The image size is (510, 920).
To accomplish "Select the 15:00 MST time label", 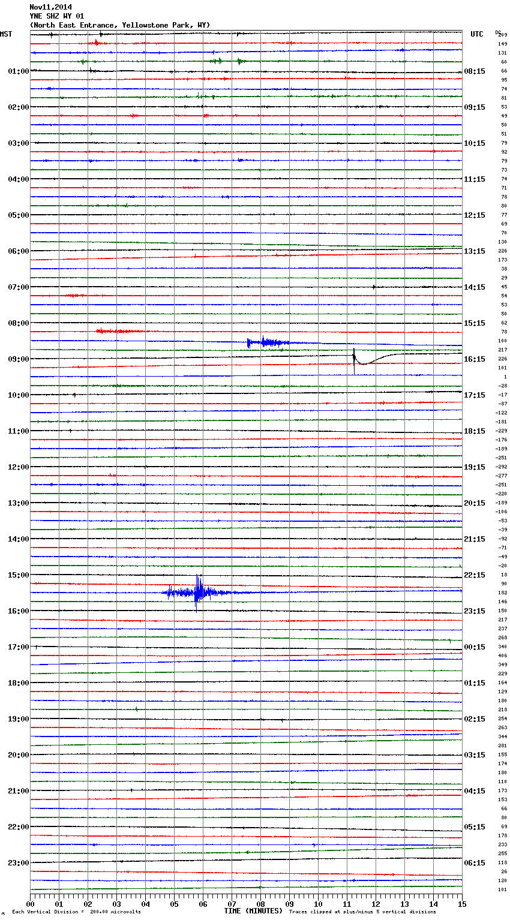I will click(x=18, y=575).
